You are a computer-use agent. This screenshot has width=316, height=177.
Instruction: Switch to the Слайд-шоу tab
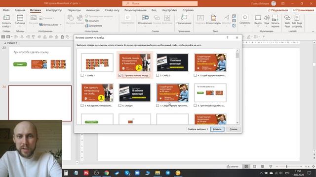112,10
